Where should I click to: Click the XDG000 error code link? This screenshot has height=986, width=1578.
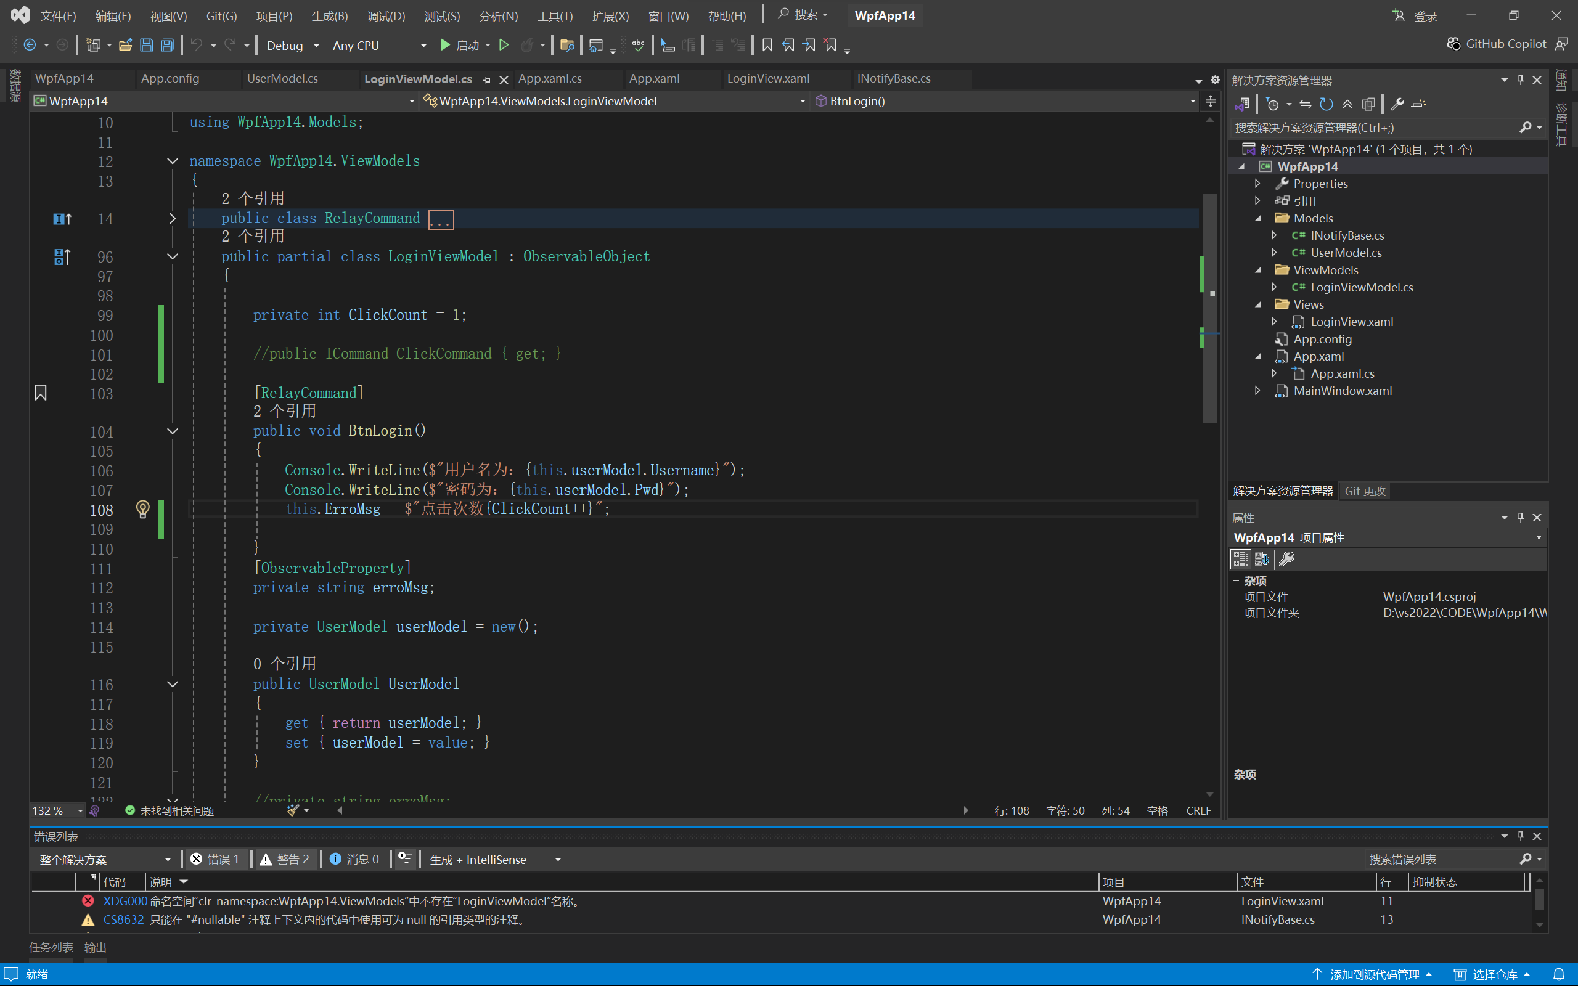click(125, 901)
